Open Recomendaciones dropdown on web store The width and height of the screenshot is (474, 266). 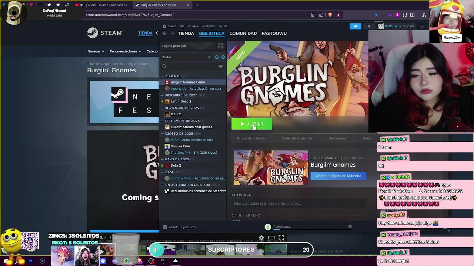point(126,51)
